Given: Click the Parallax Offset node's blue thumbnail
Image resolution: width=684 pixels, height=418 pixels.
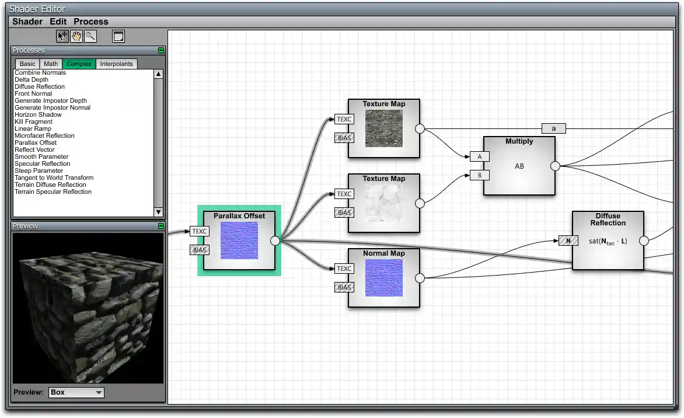Looking at the screenshot, I should pyautogui.click(x=239, y=241).
